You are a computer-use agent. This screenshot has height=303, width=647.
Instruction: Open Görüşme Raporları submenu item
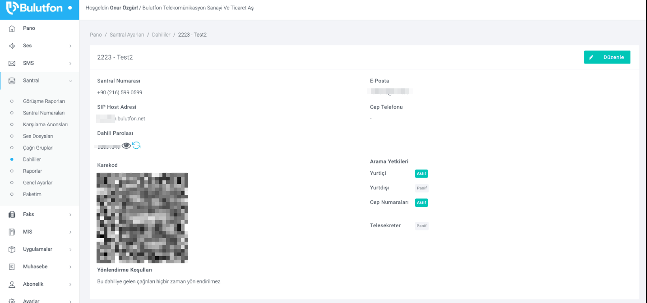point(44,101)
